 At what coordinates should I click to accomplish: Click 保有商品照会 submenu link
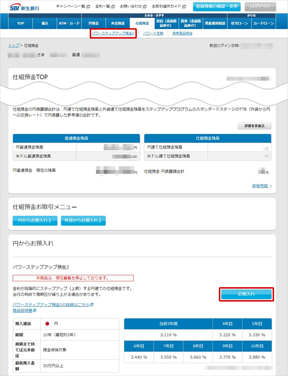click(x=182, y=33)
